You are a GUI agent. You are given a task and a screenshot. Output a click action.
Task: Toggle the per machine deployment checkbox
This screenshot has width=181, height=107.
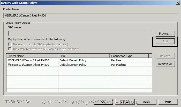pos(10,49)
